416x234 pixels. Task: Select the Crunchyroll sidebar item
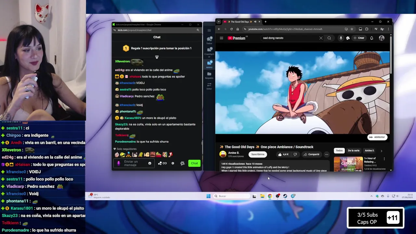[x=209, y=52]
